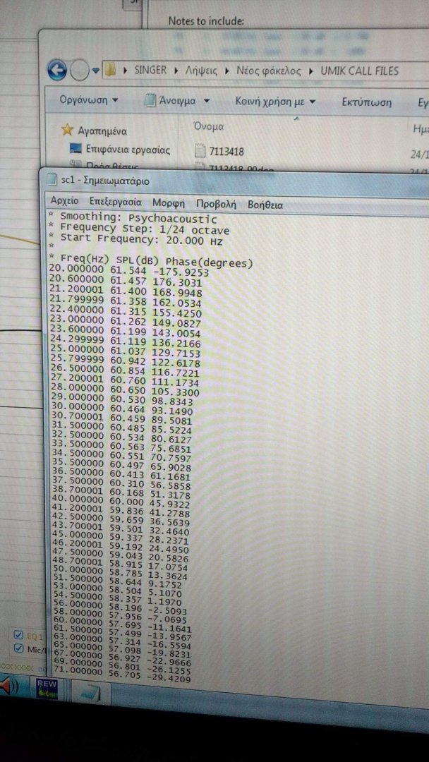Sort files by the Όνομα column header
The width and height of the screenshot is (429, 762).
209,126
